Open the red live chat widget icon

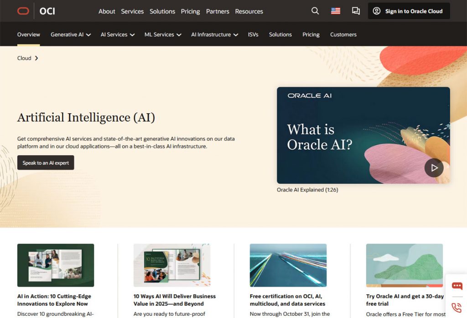click(457, 286)
